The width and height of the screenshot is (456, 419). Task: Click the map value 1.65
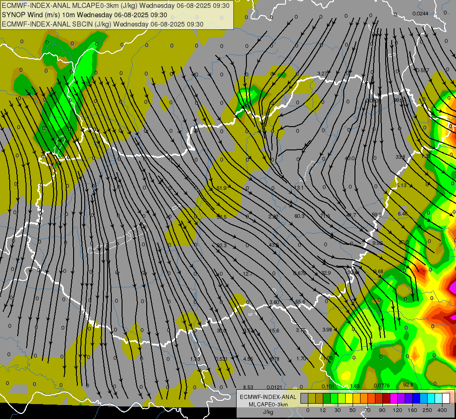355,386
